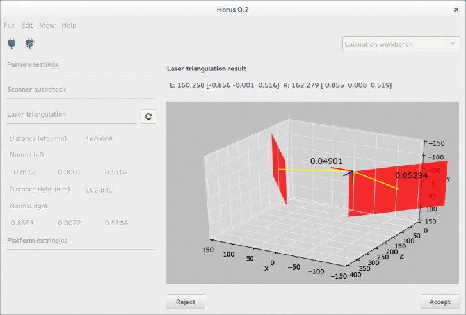Restart laser triangulation with refresh icon

coord(149,117)
